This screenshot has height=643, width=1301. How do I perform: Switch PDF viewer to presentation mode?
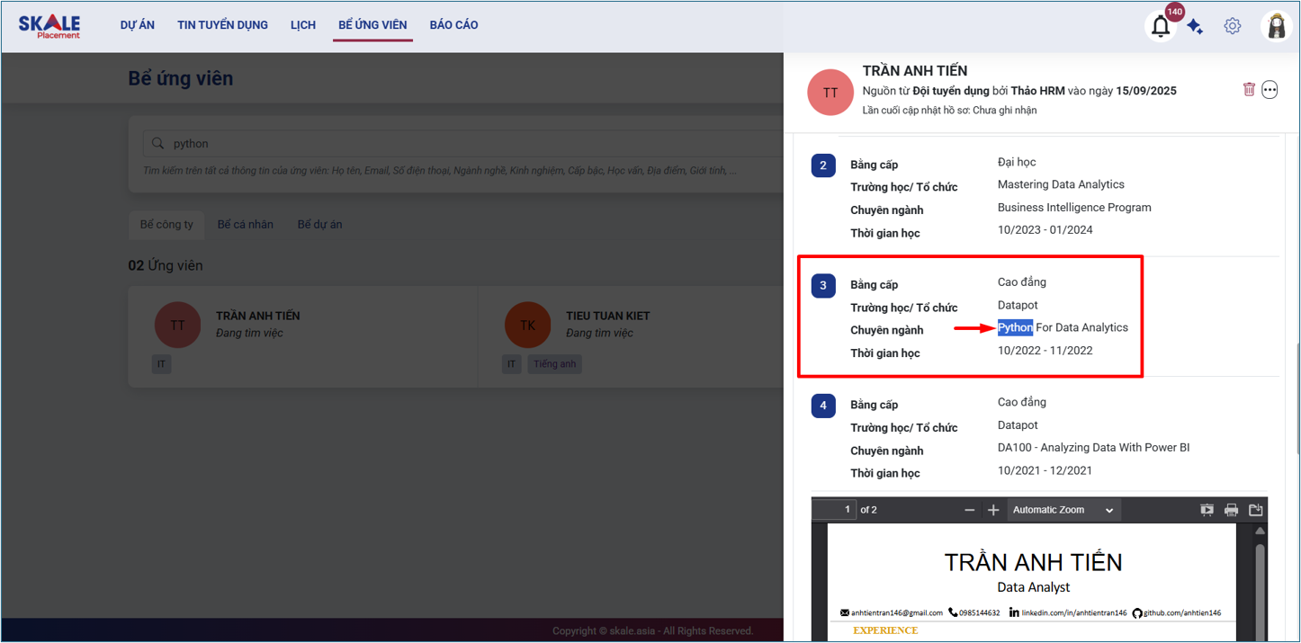click(x=1207, y=510)
